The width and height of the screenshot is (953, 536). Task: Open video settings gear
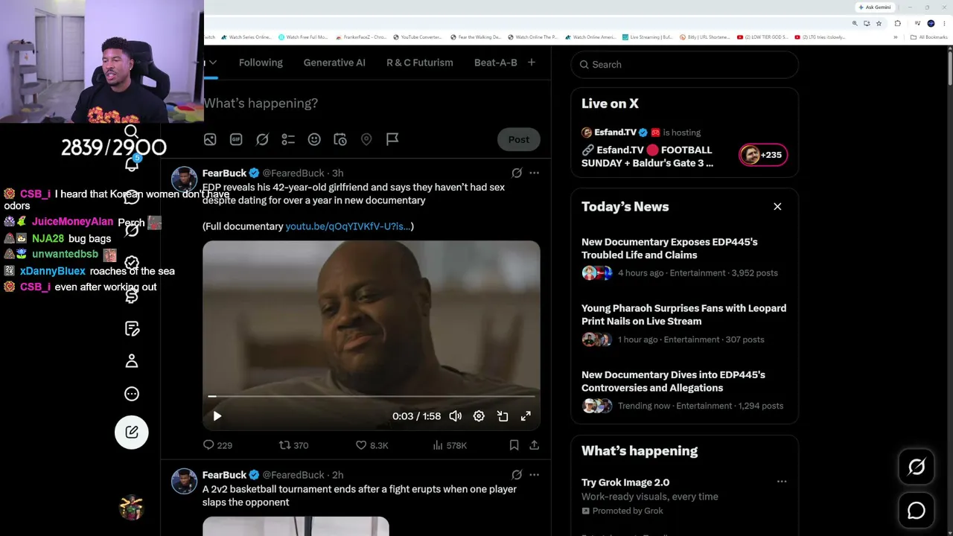pyautogui.click(x=479, y=416)
